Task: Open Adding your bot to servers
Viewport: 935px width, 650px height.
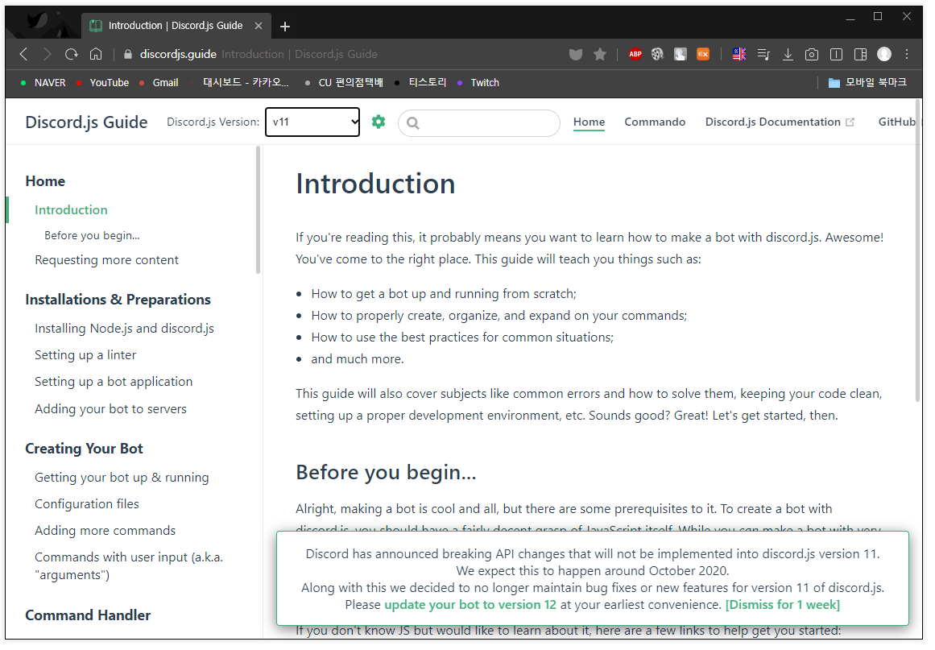Action: 110,409
